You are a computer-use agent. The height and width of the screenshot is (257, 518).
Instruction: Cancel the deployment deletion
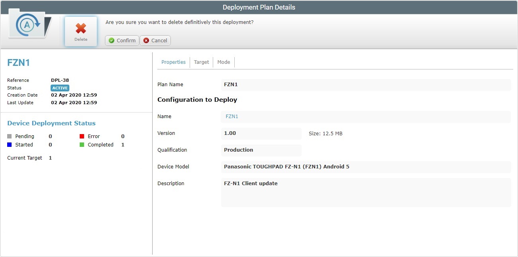point(155,40)
